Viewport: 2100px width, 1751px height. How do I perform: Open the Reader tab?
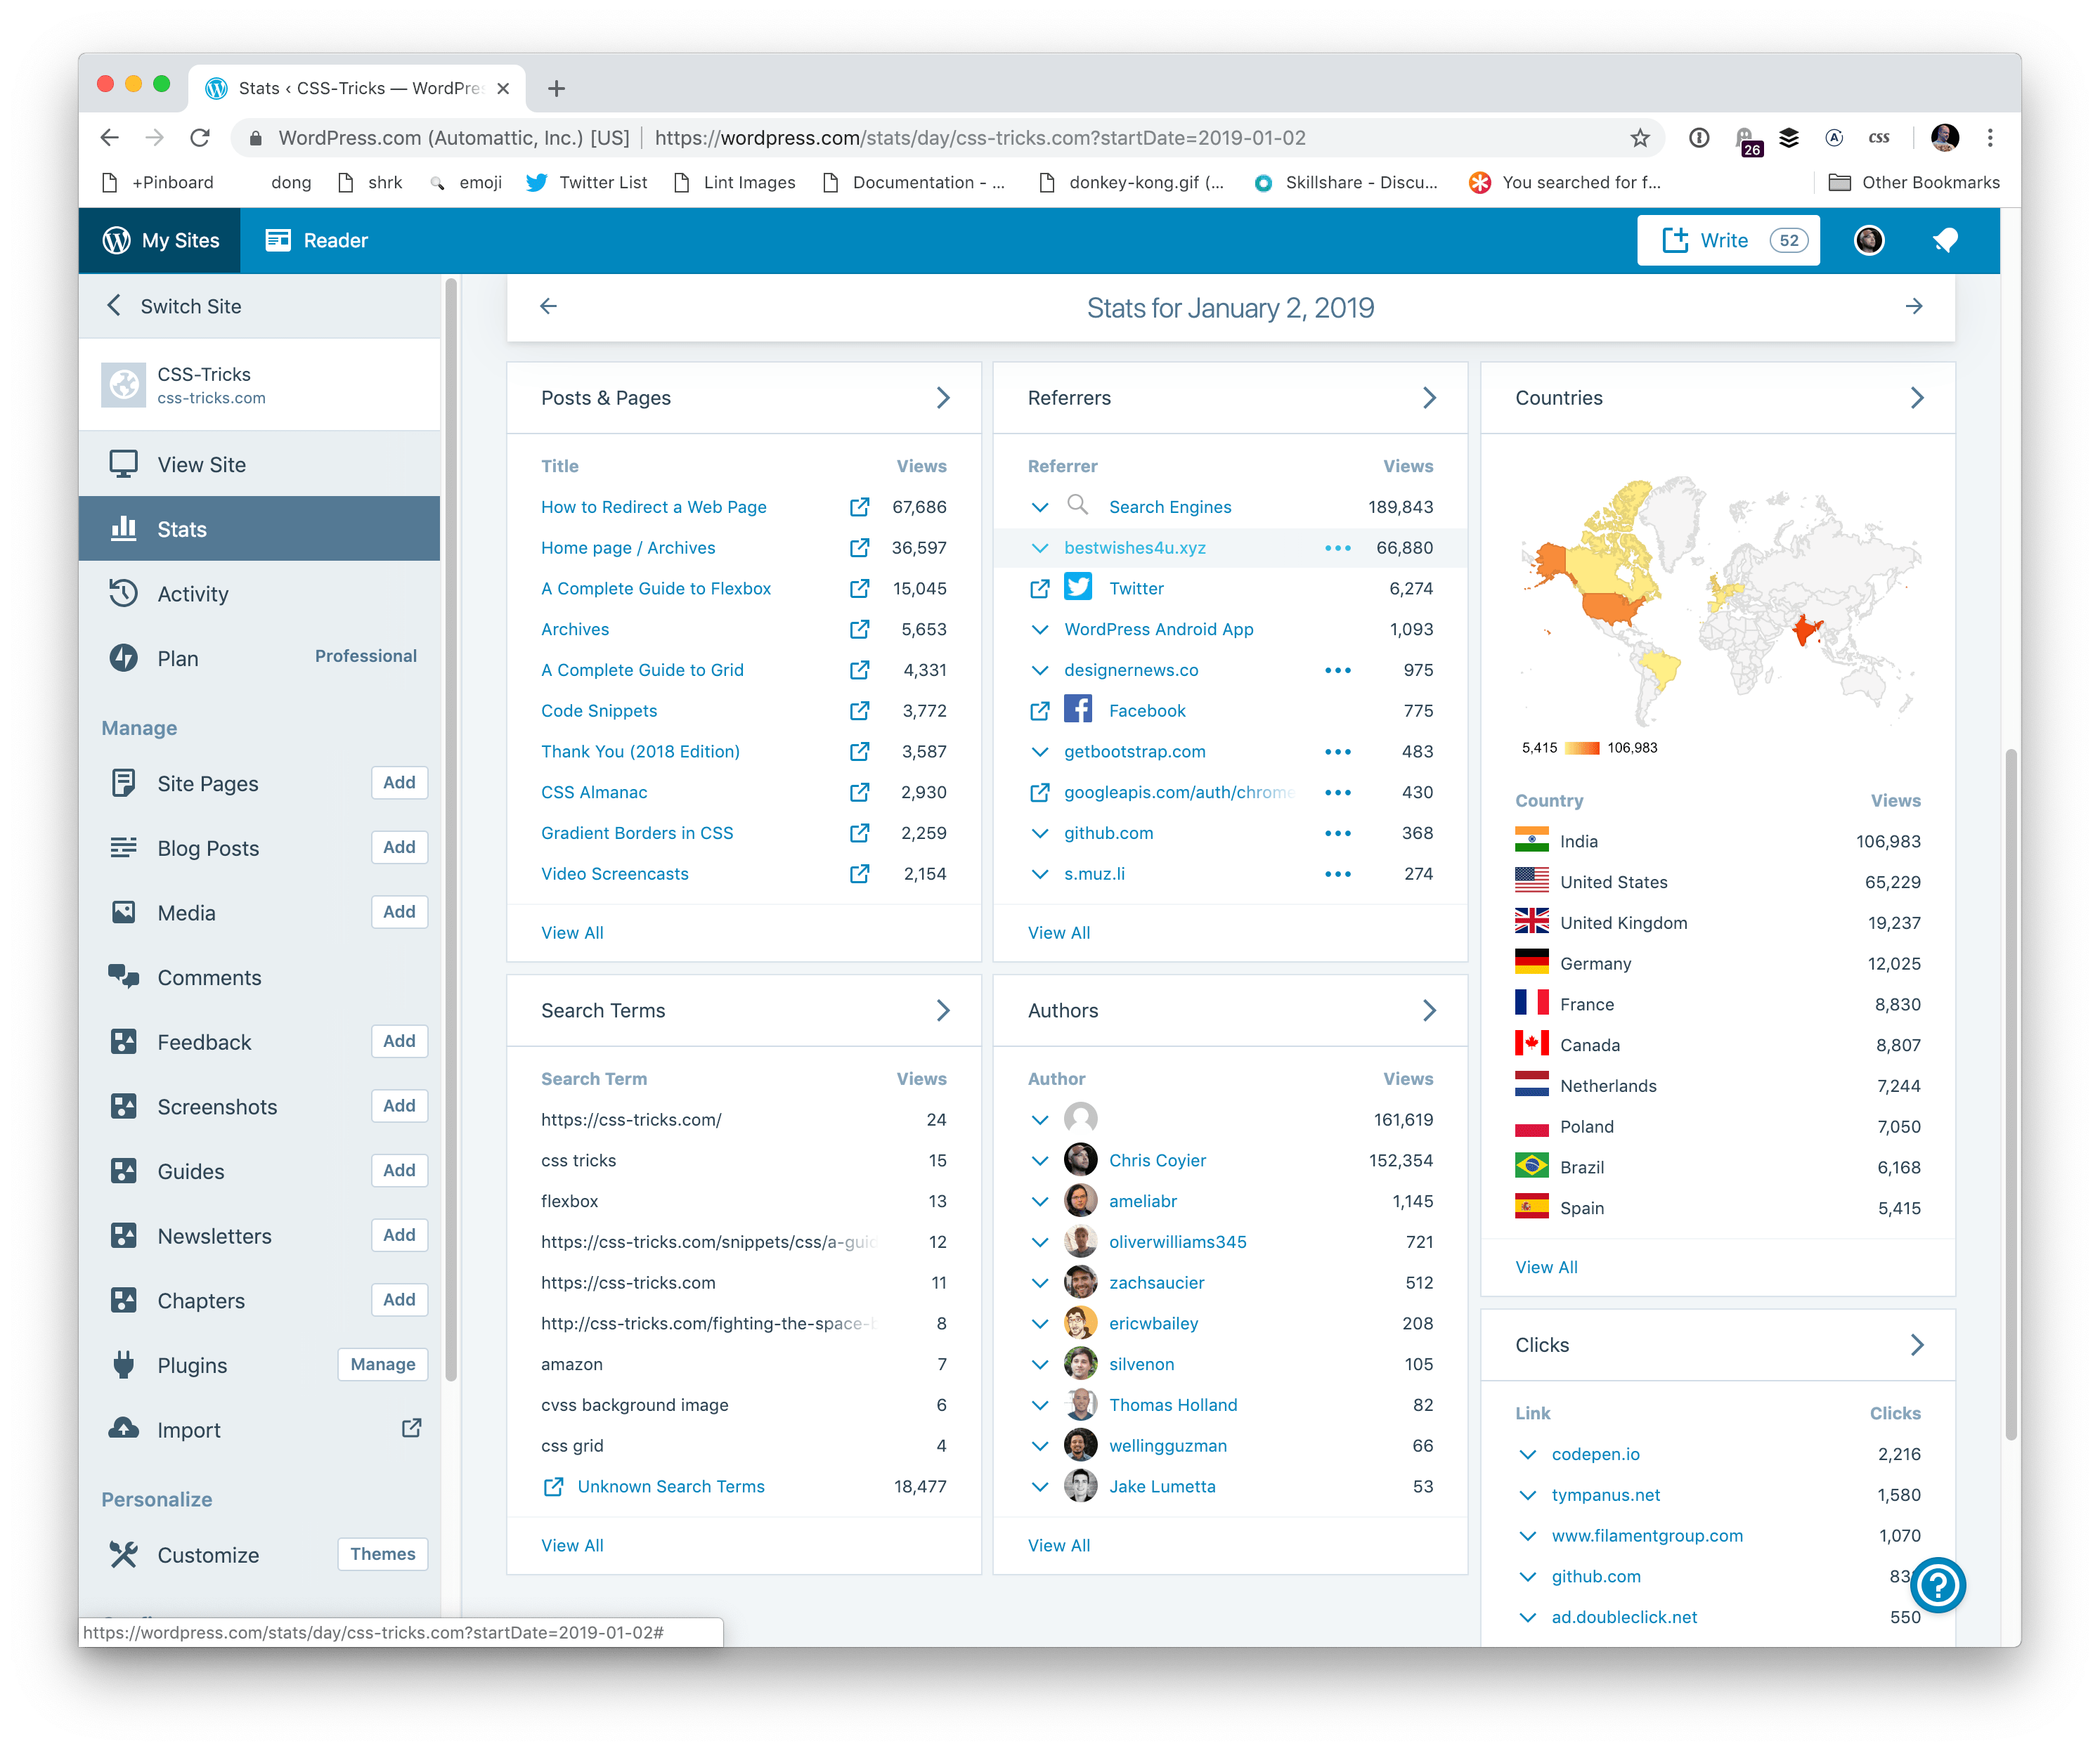pos(317,240)
